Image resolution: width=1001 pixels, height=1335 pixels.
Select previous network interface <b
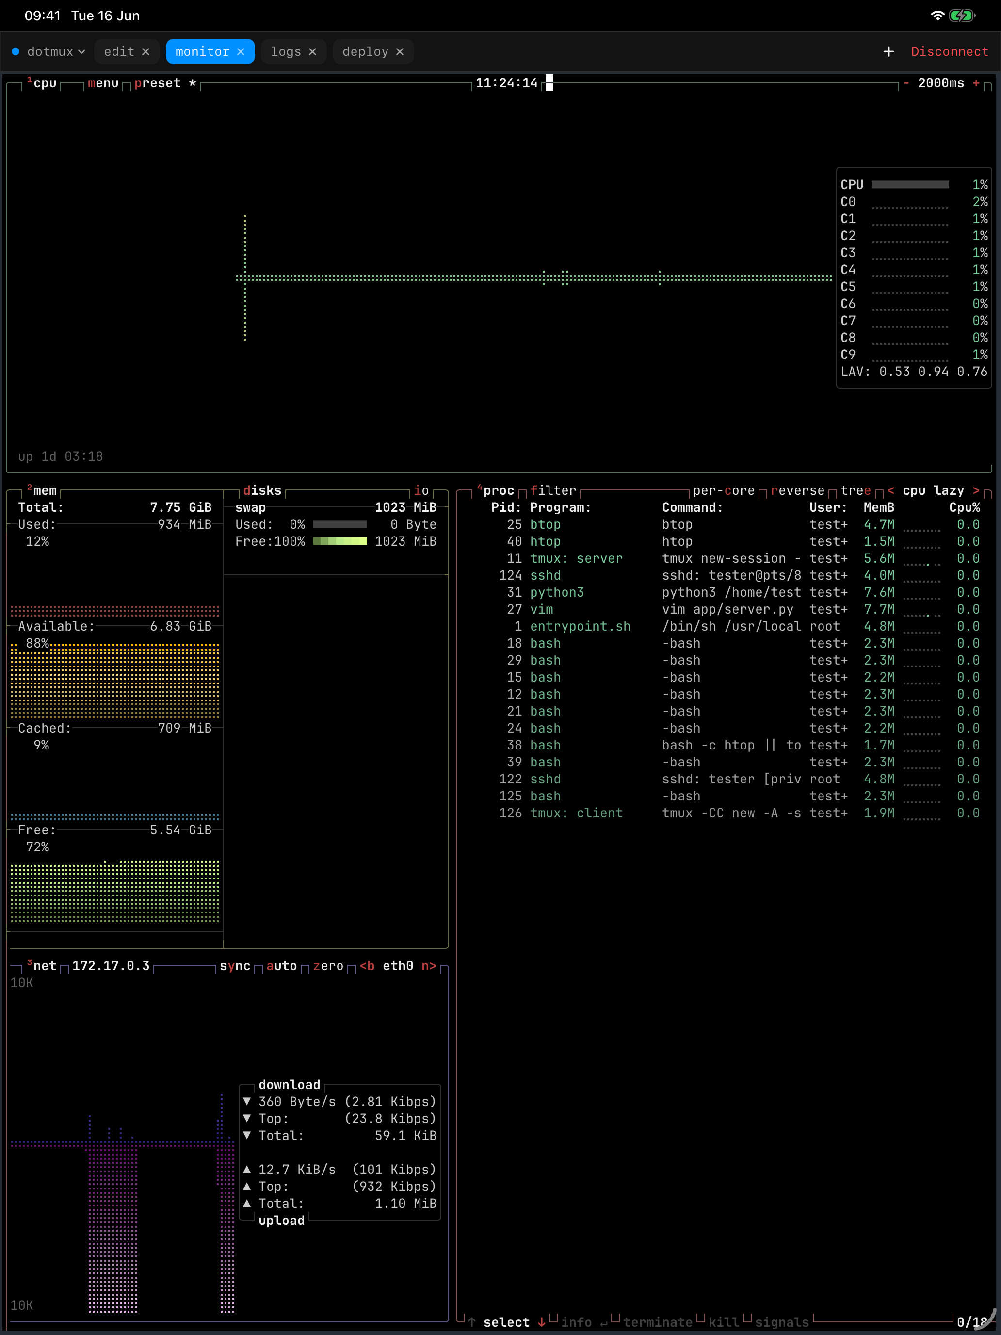pos(367,966)
